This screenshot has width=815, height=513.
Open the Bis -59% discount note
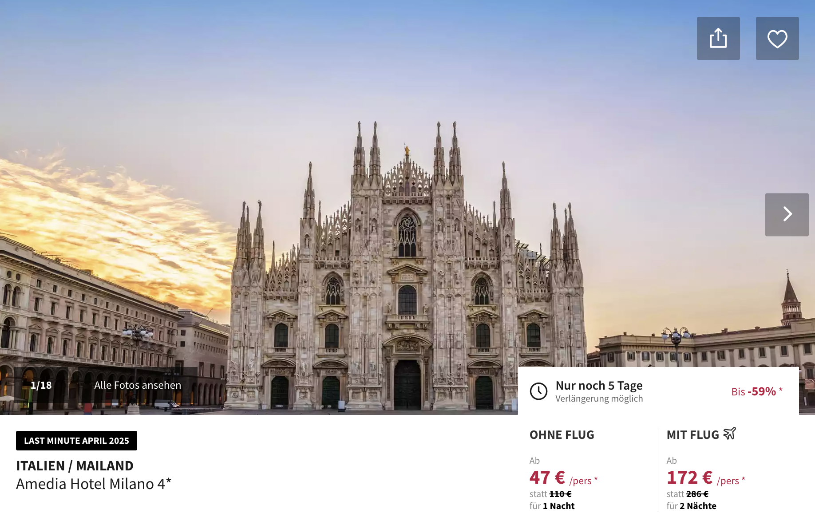tap(757, 391)
